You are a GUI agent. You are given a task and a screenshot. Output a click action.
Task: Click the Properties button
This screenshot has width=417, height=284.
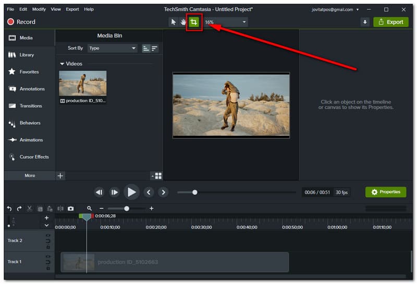click(x=386, y=192)
